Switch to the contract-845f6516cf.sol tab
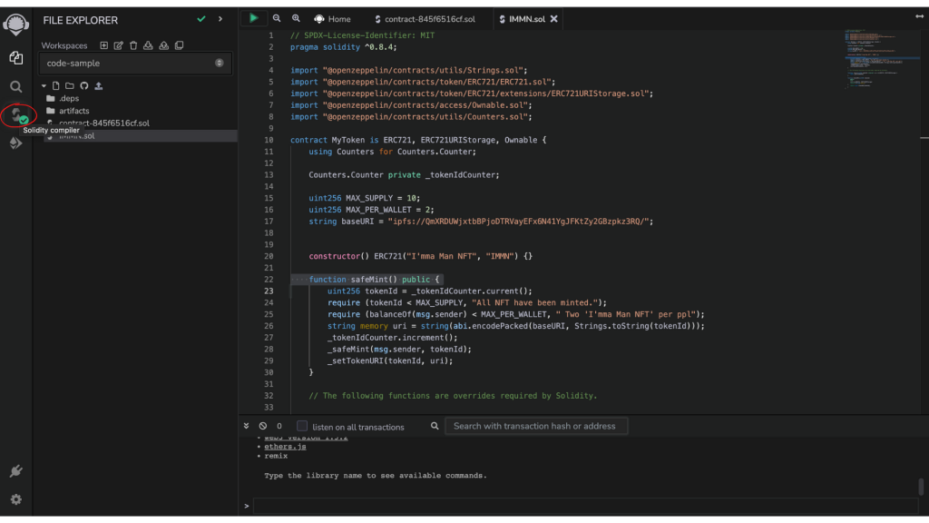929x523 pixels. point(425,19)
